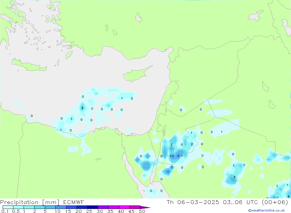Click the 25–30 mm navy legend swatch
291x213 pixels.
(x=93, y=207)
